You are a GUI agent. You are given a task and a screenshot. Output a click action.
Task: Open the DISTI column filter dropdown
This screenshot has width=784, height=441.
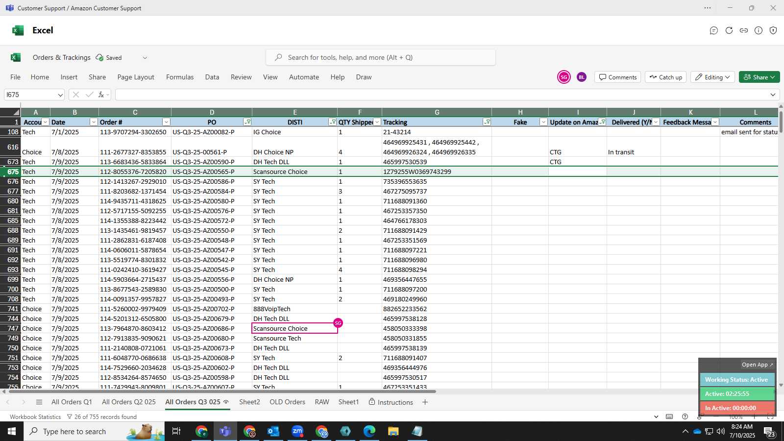(333, 122)
